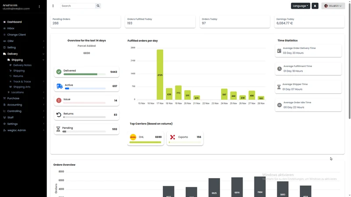The image size is (351, 197).
Task: Click the 19 Nov bar showing 773
Action: 178,93
